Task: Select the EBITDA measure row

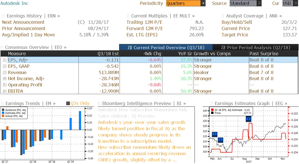Action: pos(149,91)
